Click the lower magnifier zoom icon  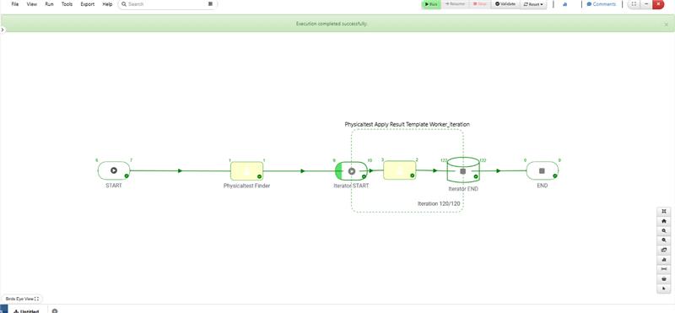[x=663, y=240]
